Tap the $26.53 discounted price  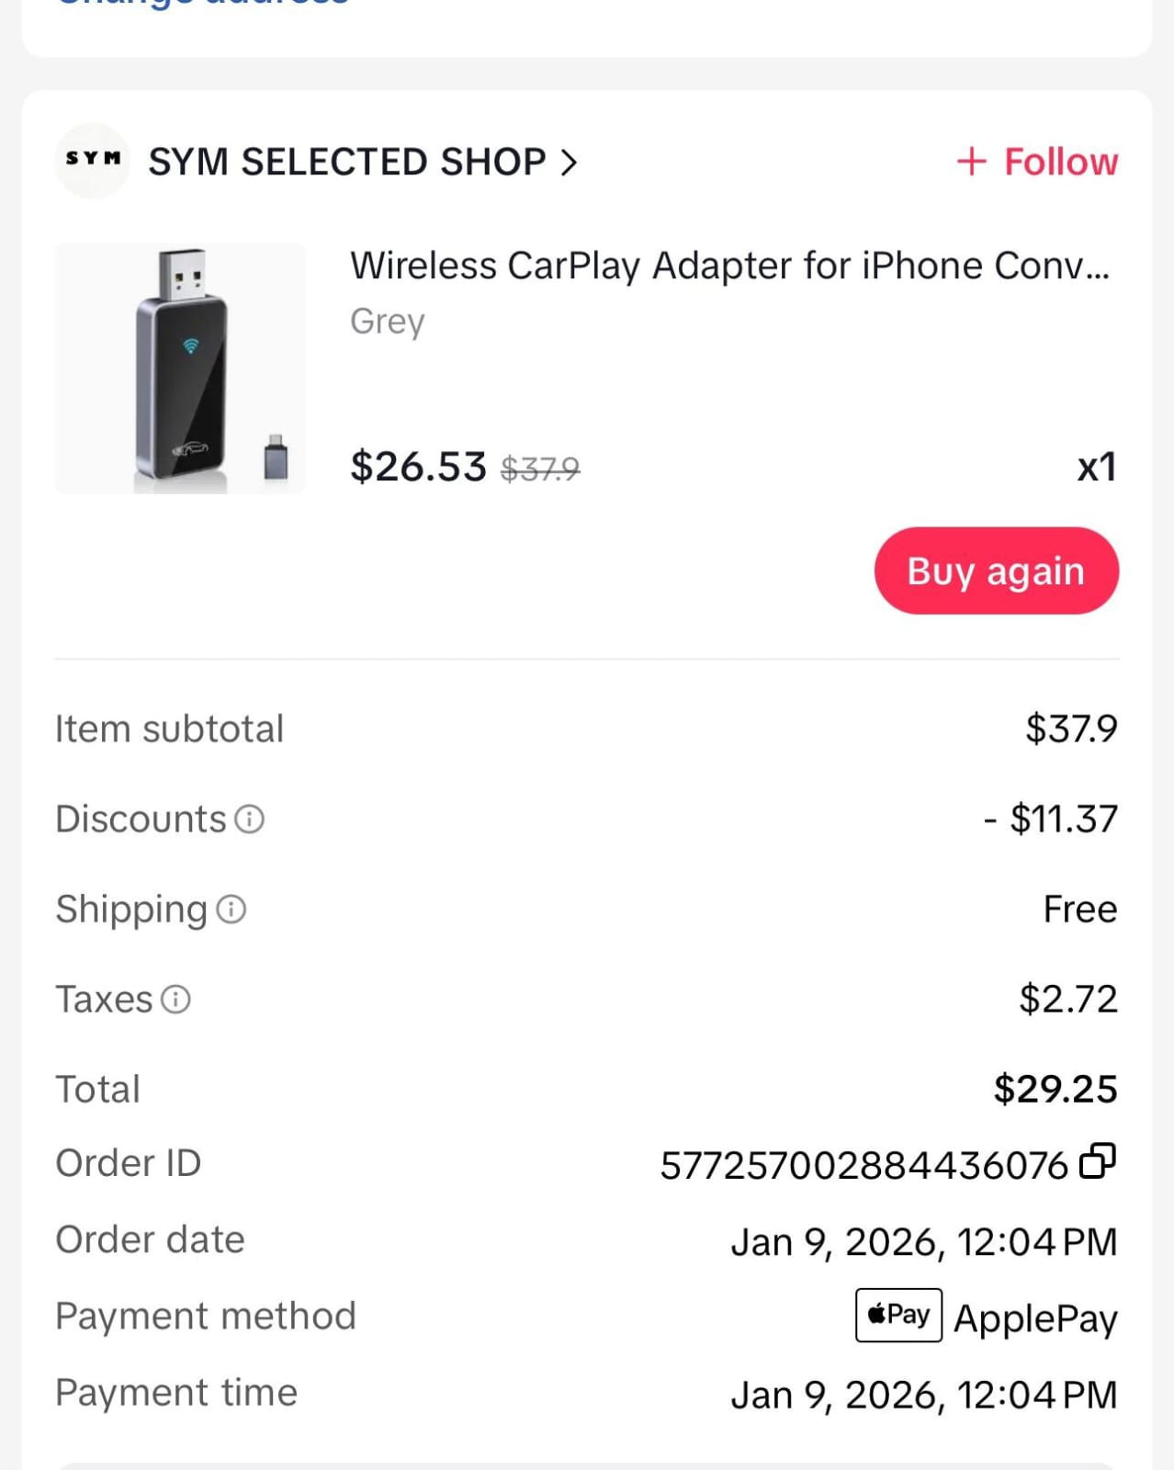418,467
